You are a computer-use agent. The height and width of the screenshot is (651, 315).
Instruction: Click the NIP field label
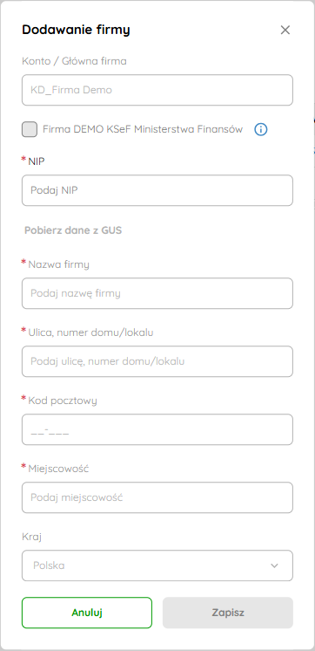(37, 161)
